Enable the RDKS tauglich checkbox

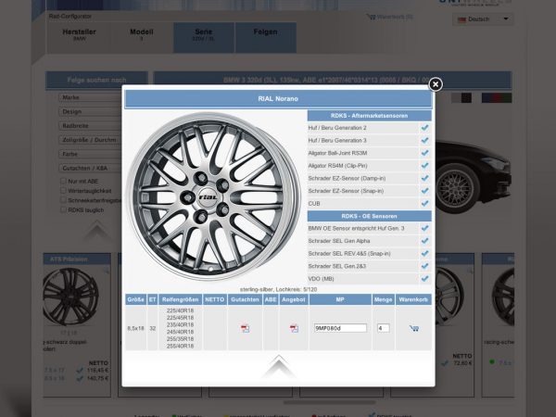(63, 209)
